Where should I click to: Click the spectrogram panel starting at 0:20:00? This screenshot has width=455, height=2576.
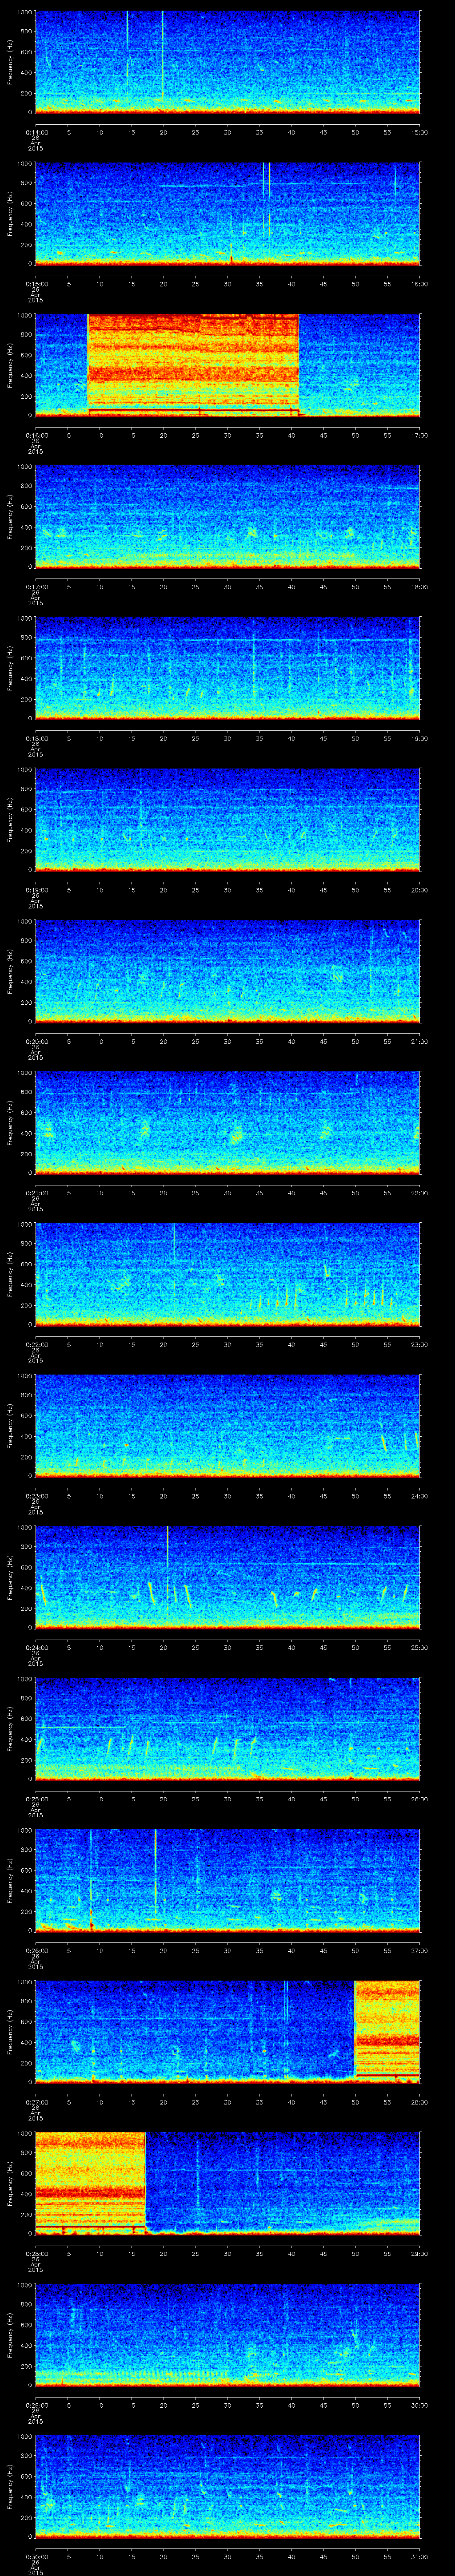227,971
